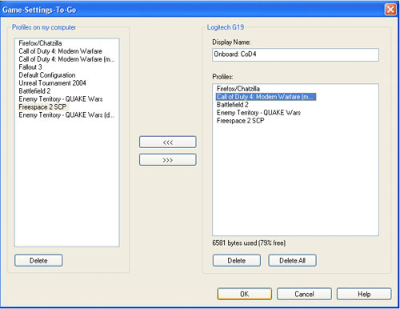This screenshot has width=400, height=309.
Task: Open Help
Action: click(364, 294)
